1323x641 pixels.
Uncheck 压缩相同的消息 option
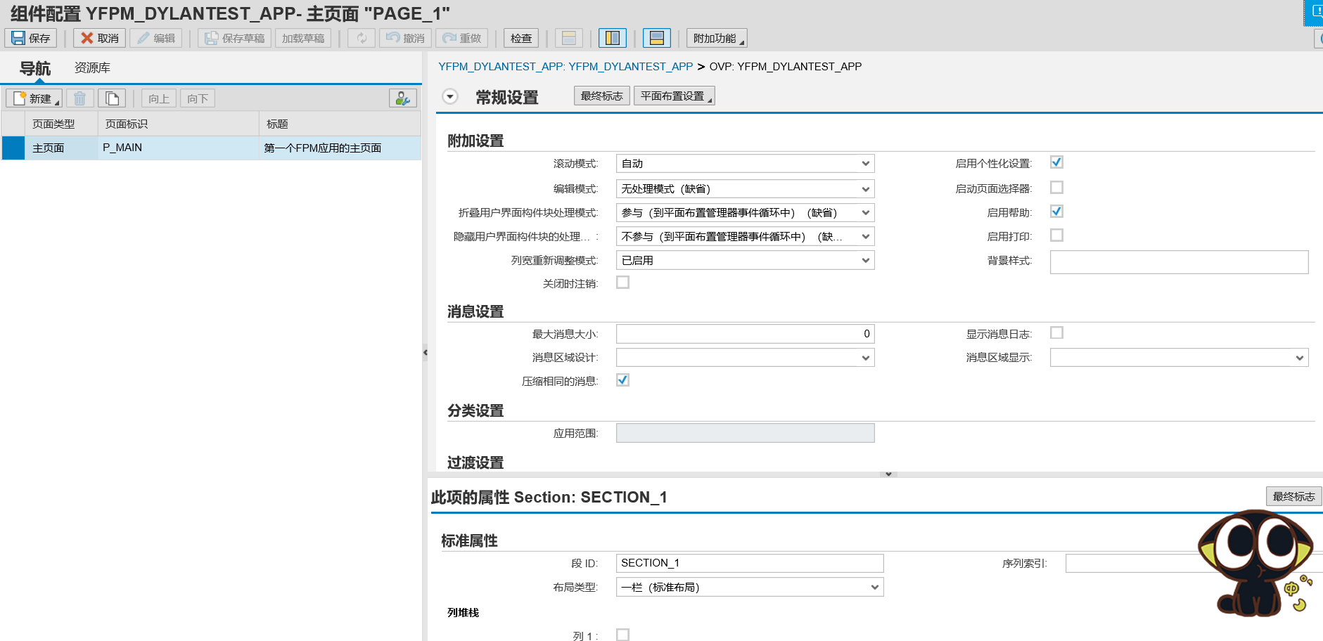[622, 380]
